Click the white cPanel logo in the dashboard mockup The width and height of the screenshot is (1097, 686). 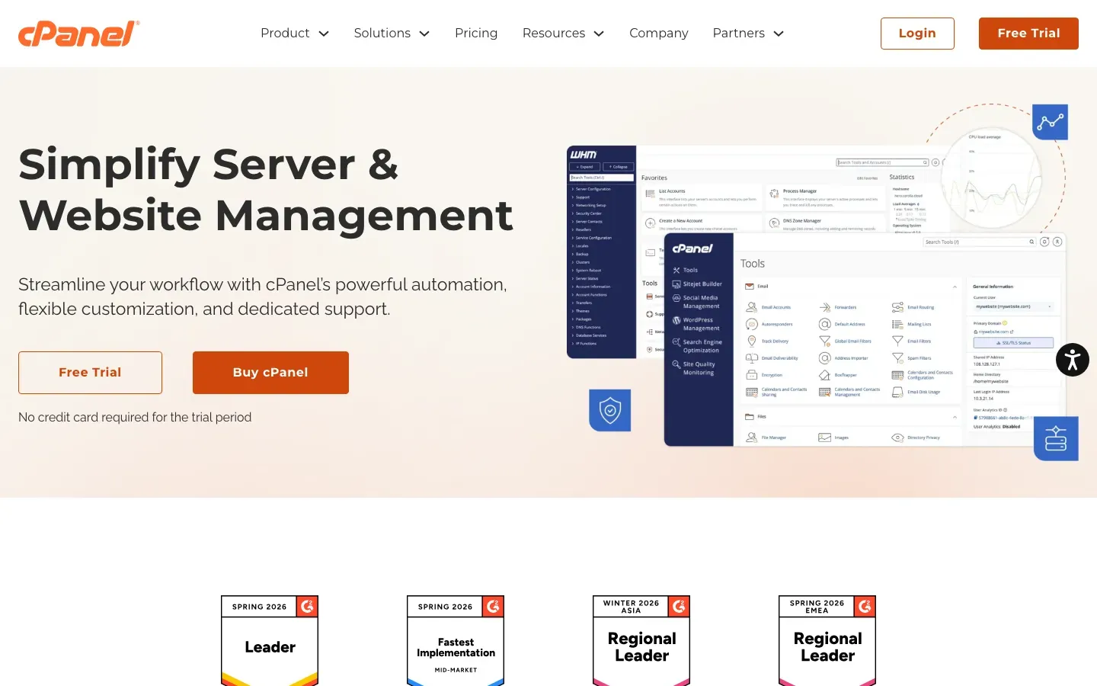692,248
